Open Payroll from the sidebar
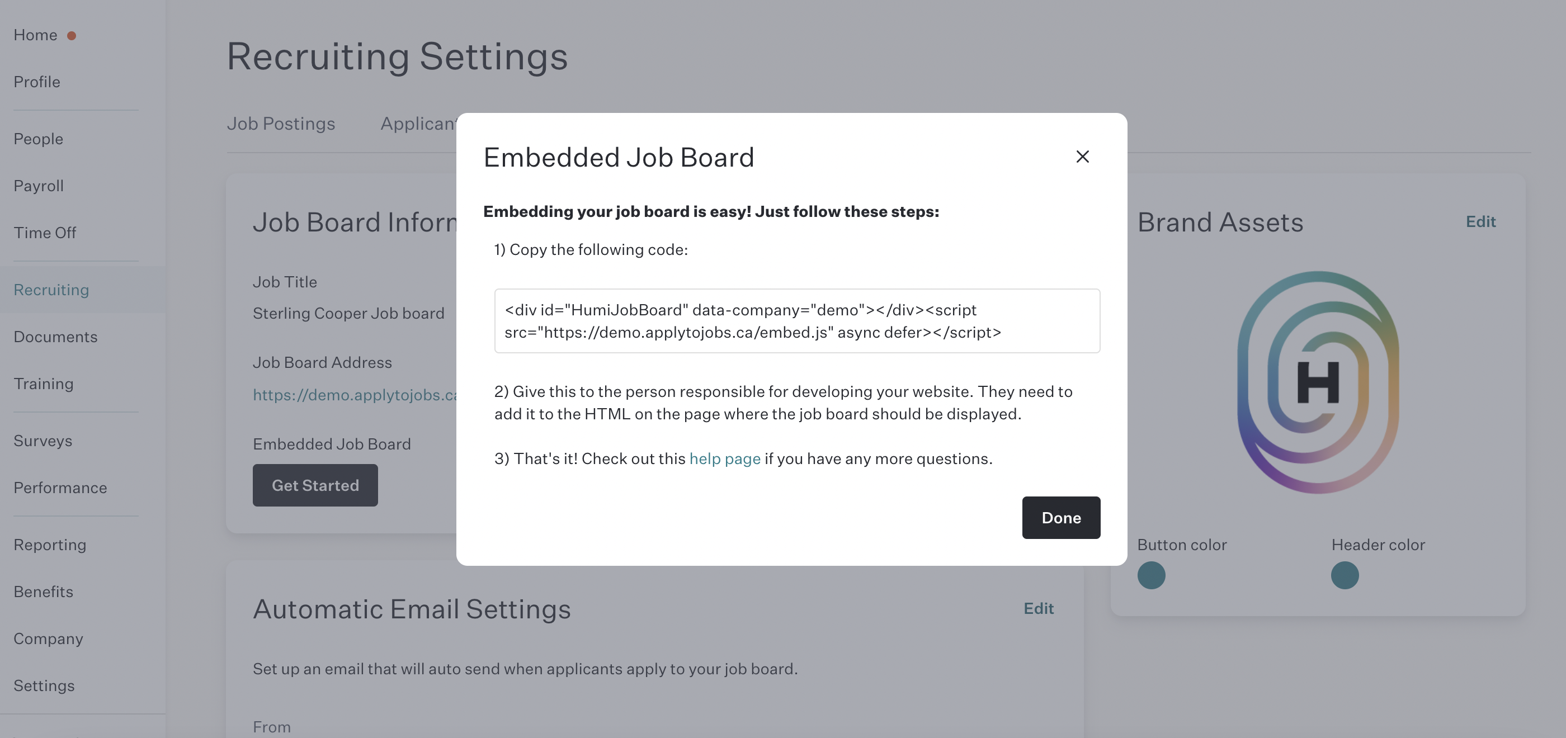1566x738 pixels. coord(38,186)
